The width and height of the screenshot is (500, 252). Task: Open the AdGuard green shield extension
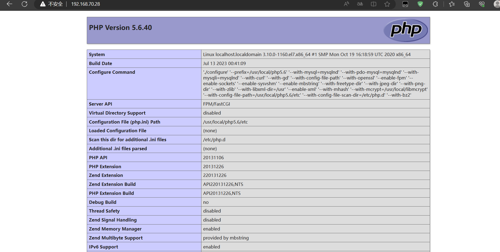[420, 4]
